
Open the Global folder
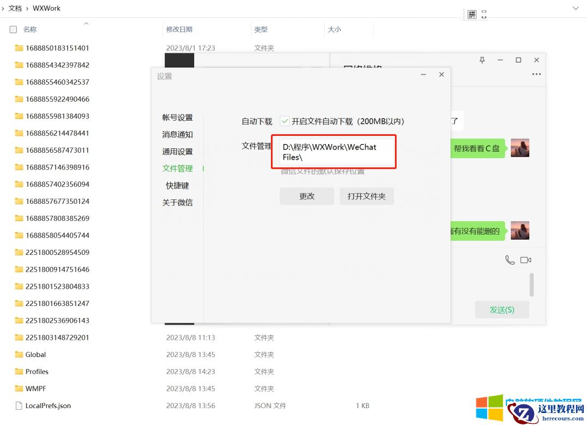pos(35,354)
